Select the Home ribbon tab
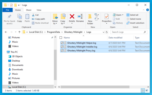The width and height of the screenshot is (152, 95). point(18,10)
